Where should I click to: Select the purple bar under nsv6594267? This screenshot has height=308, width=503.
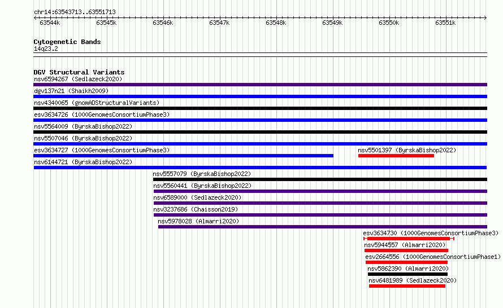pyautogui.click(x=260, y=85)
